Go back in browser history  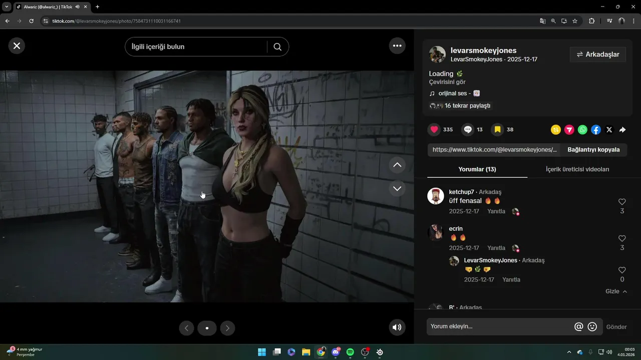(7, 21)
